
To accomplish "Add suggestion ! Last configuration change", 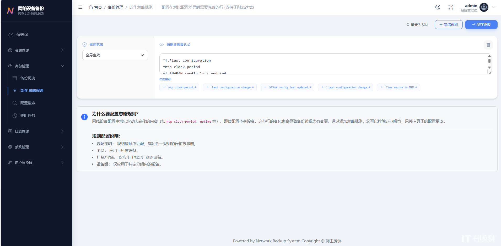I will pyautogui.click(x=346, y=87).
